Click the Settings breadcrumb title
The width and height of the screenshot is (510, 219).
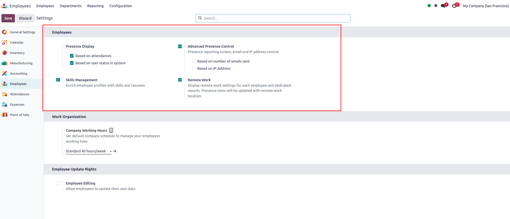click(x=44, y=18)
